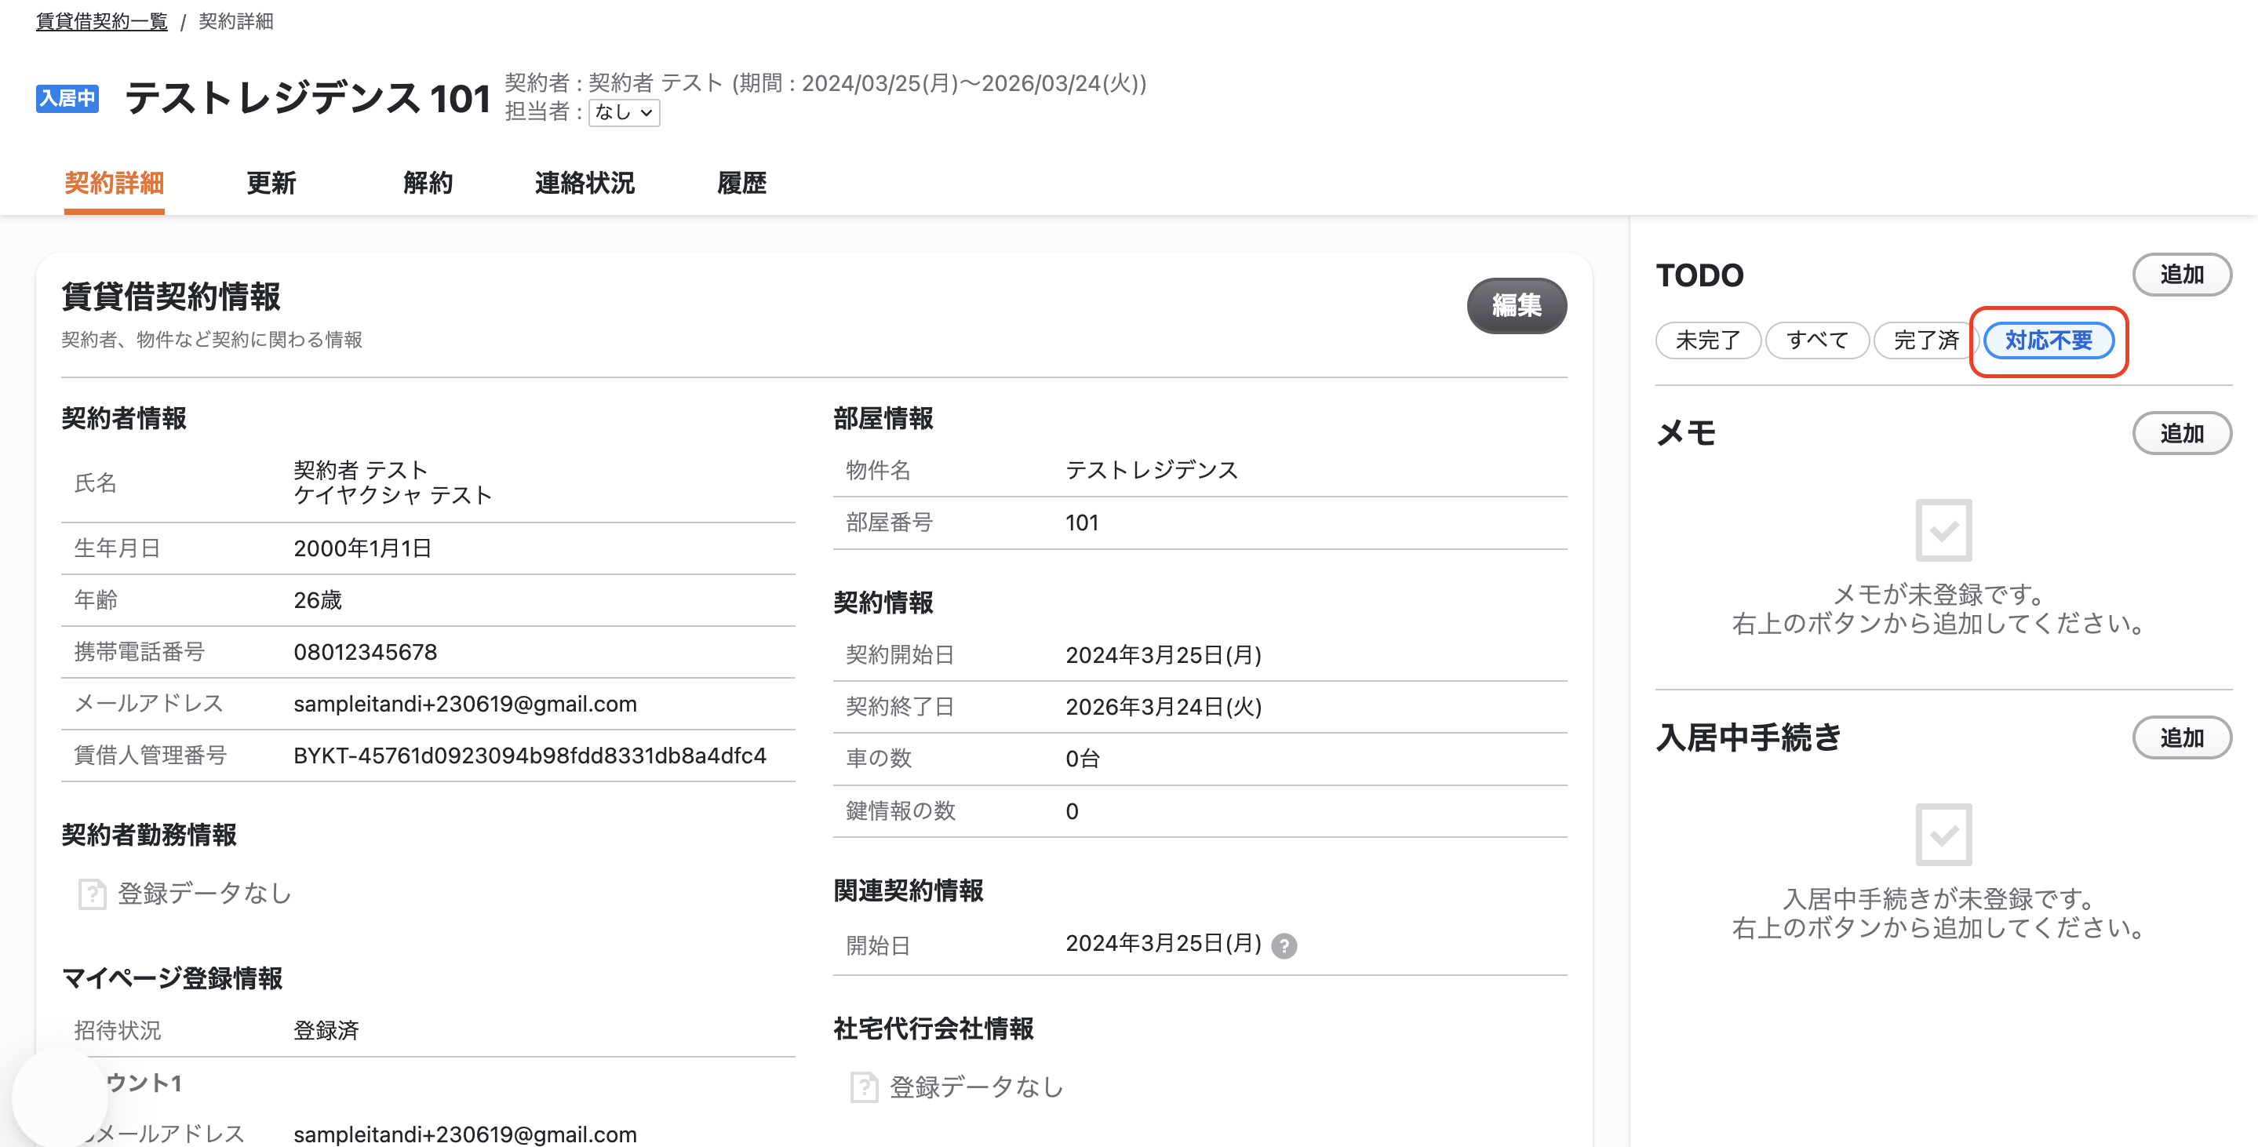Image resolution: width=2258 pixels, height=1147 pixels.
Task: Click the 編集 button for 賃貸借契約情報
Action: coord(1517,306)
